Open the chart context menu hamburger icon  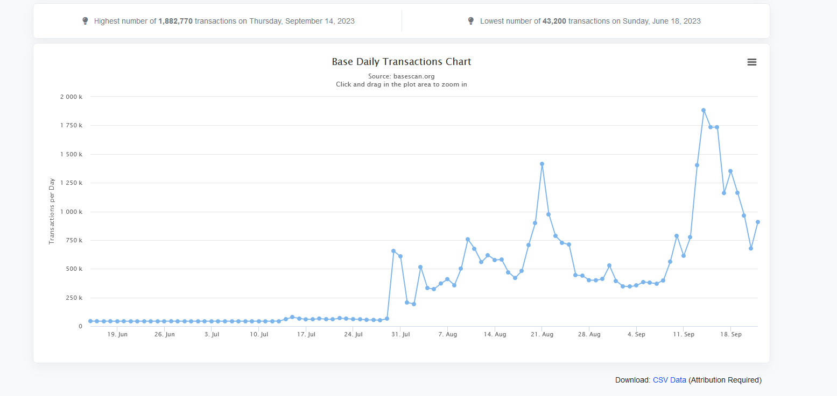pos(752,62)
